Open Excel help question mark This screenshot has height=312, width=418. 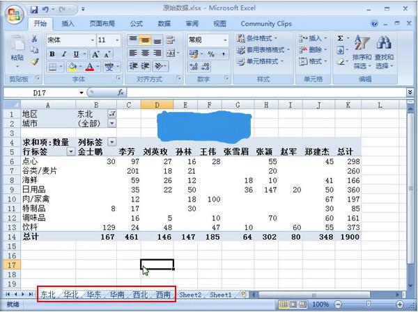pyautogui.click(x=374, y=24)
